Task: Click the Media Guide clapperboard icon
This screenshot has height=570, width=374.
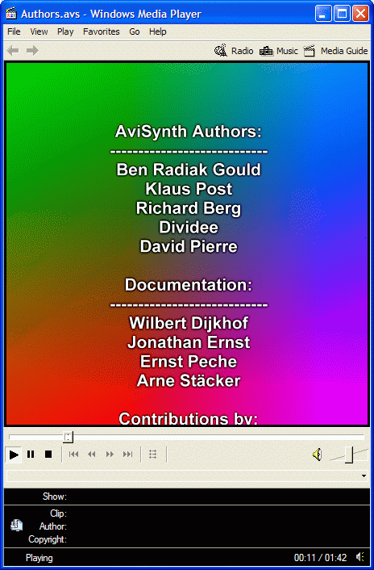Action: tap(309, 51)
